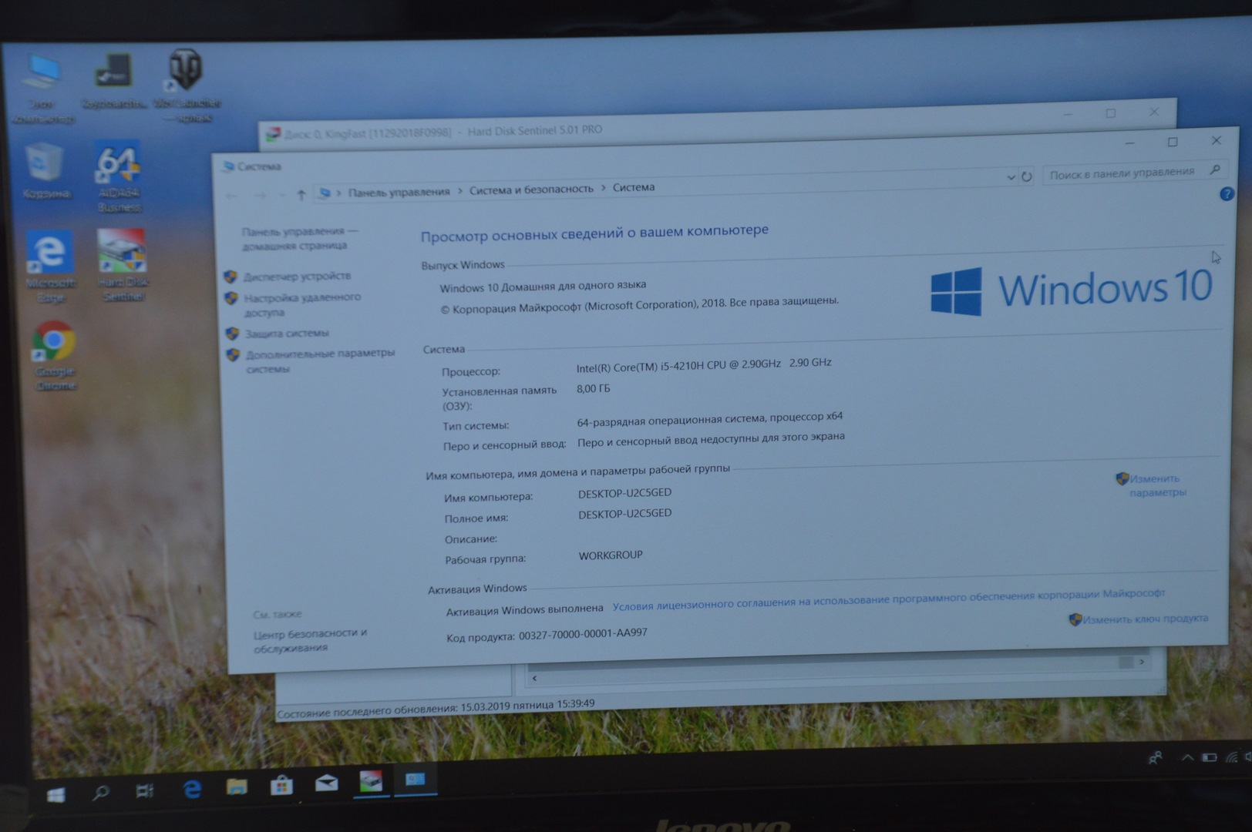Open Настройка удаленного доступа link
1252x832 pixels.
(302, 304)
